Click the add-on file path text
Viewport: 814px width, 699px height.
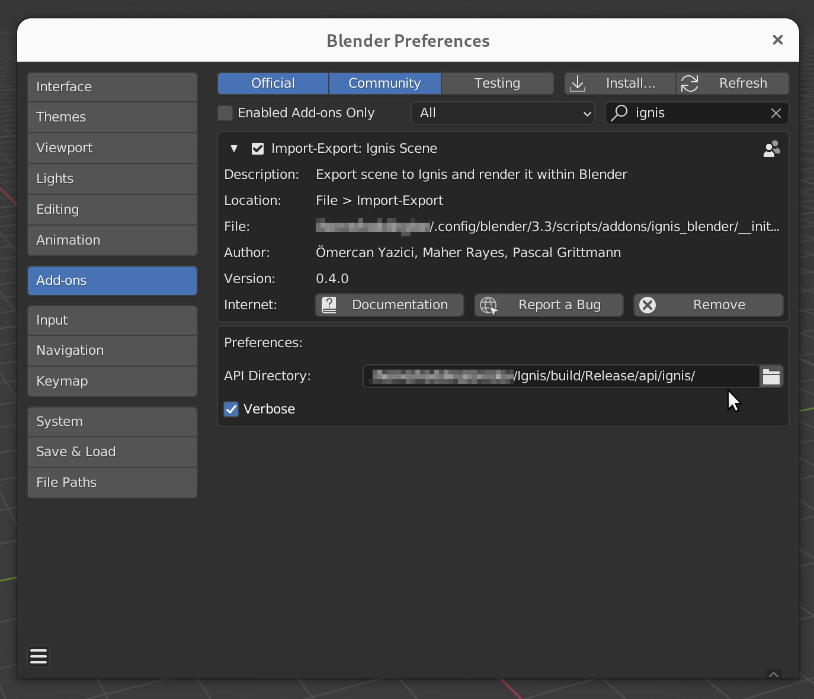coord(547,227)
